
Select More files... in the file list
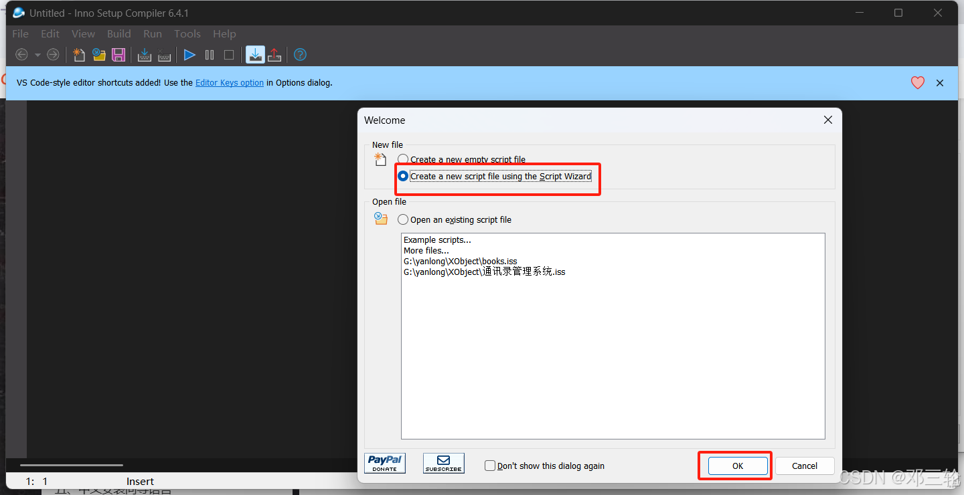pyautogui.click(x=426, y=250)
